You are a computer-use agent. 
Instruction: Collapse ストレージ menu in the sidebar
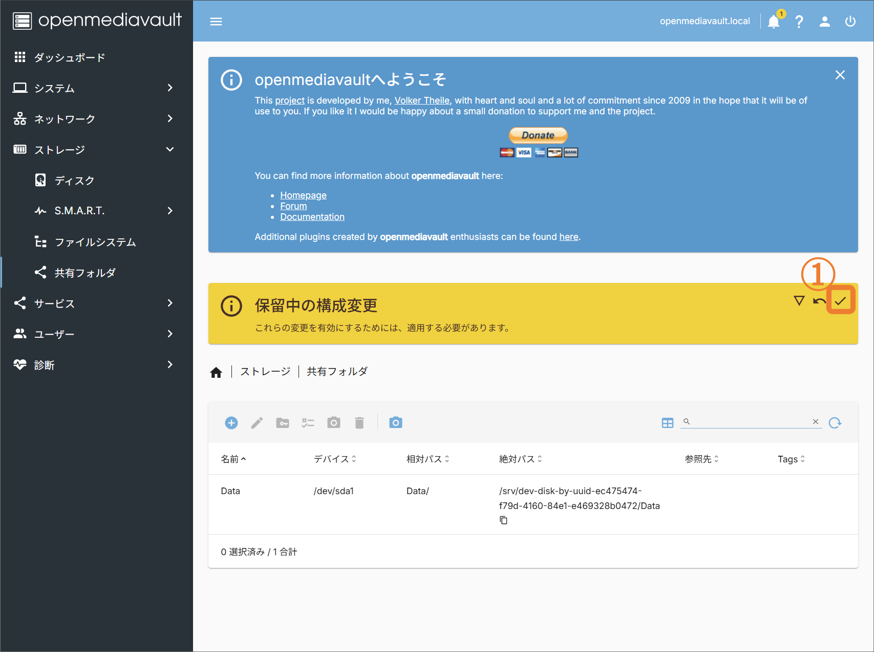click(x=96, y=150)
